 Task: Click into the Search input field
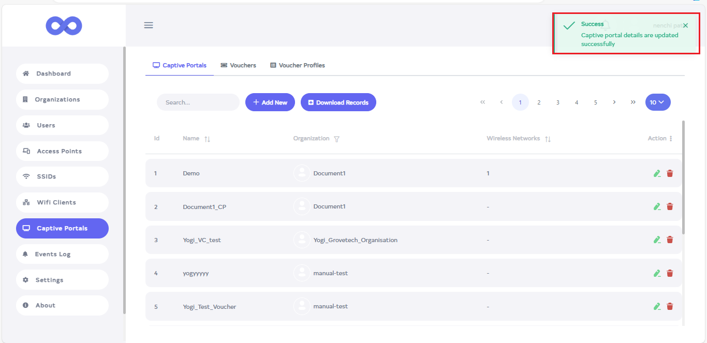coord(198,102)
